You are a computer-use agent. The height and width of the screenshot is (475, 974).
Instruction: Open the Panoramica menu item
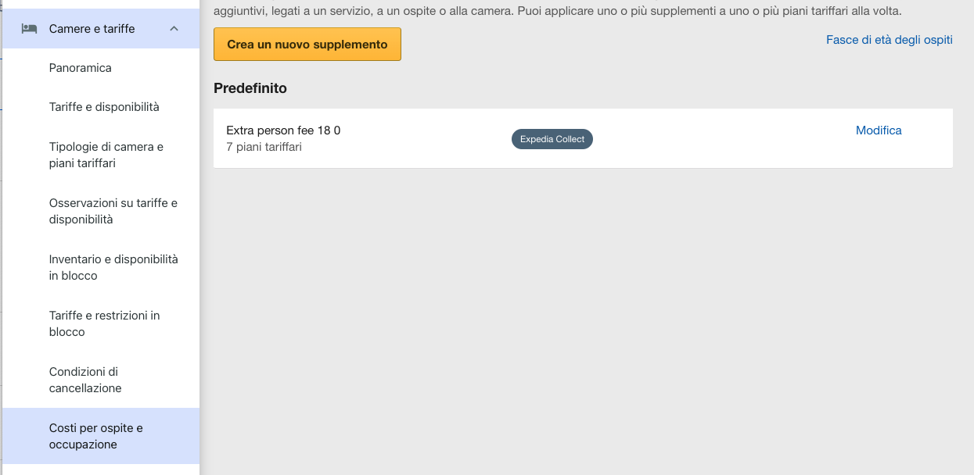(101, 68)
